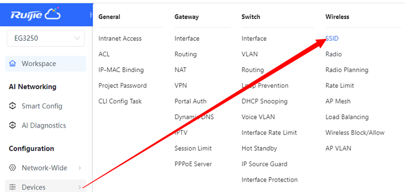
Task: Click the AI Diagnostics icon
Action: (x=13, y=126)
